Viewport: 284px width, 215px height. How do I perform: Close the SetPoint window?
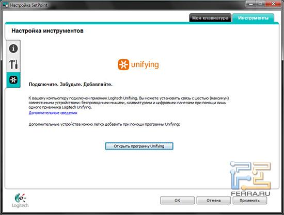point(273,4)
